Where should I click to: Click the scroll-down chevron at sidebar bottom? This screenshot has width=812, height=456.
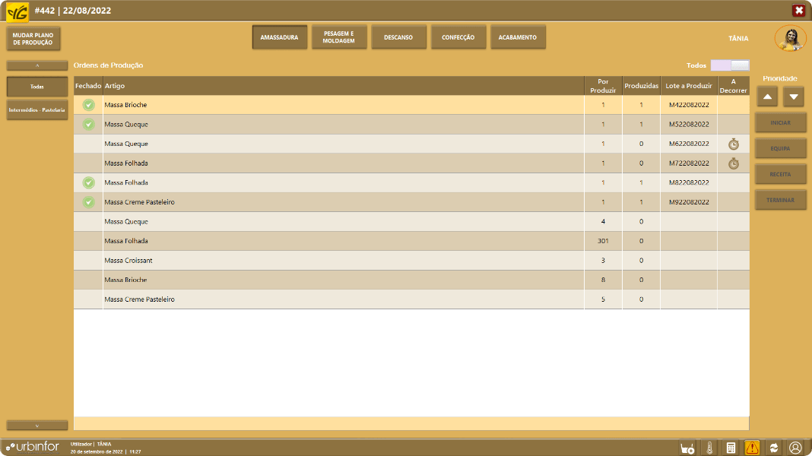click(37, 426)
